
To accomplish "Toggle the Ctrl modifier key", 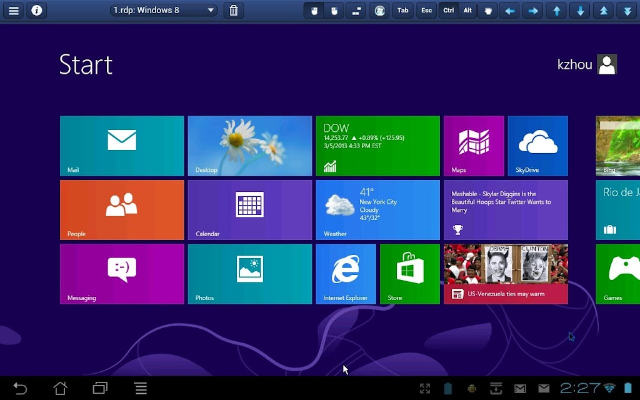I will [x=448, y=11].
